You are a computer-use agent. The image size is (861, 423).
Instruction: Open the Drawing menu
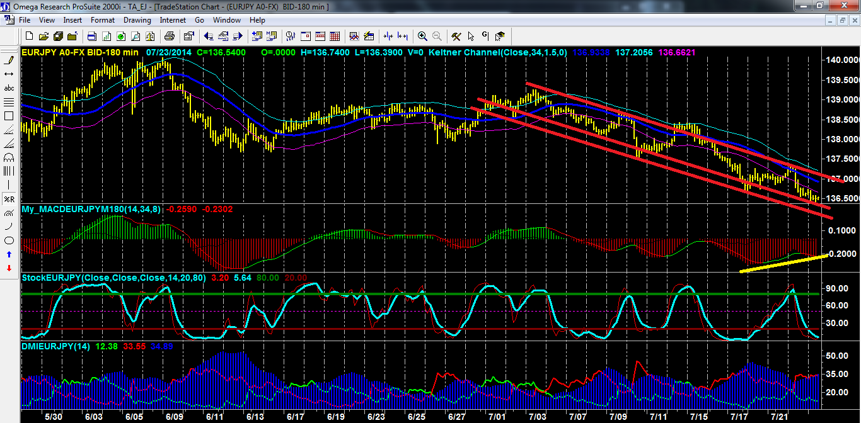point(137,20)
